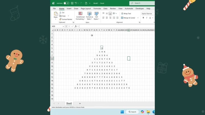Click Increase Indent icon

(117, 18)
